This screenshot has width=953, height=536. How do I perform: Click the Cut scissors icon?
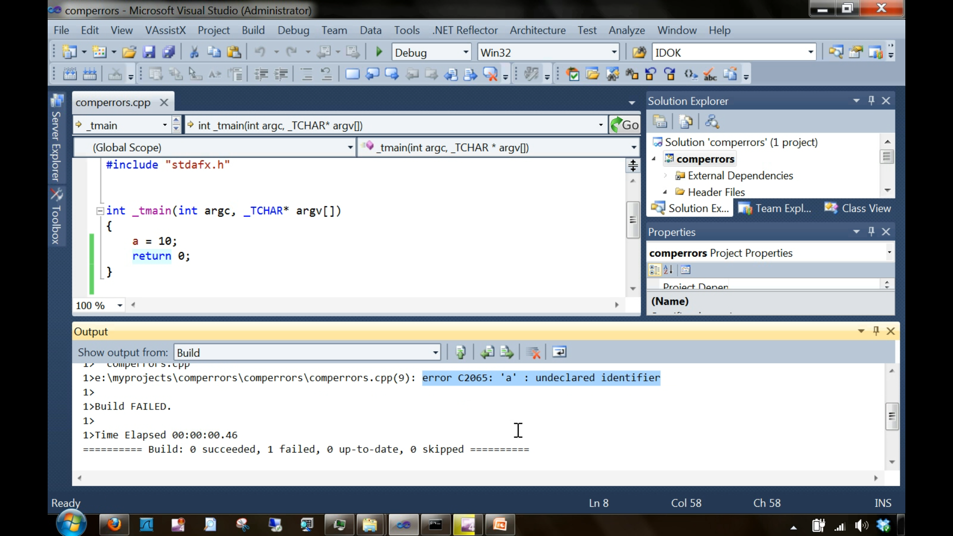pyautogui.click(x=194, y=52)
